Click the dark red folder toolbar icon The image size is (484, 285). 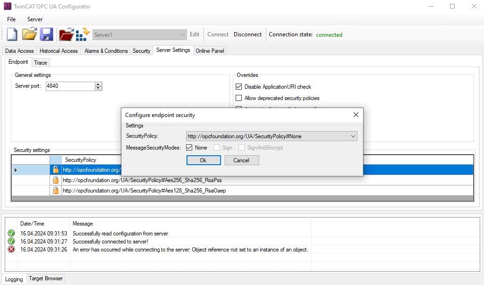[66, 34]
